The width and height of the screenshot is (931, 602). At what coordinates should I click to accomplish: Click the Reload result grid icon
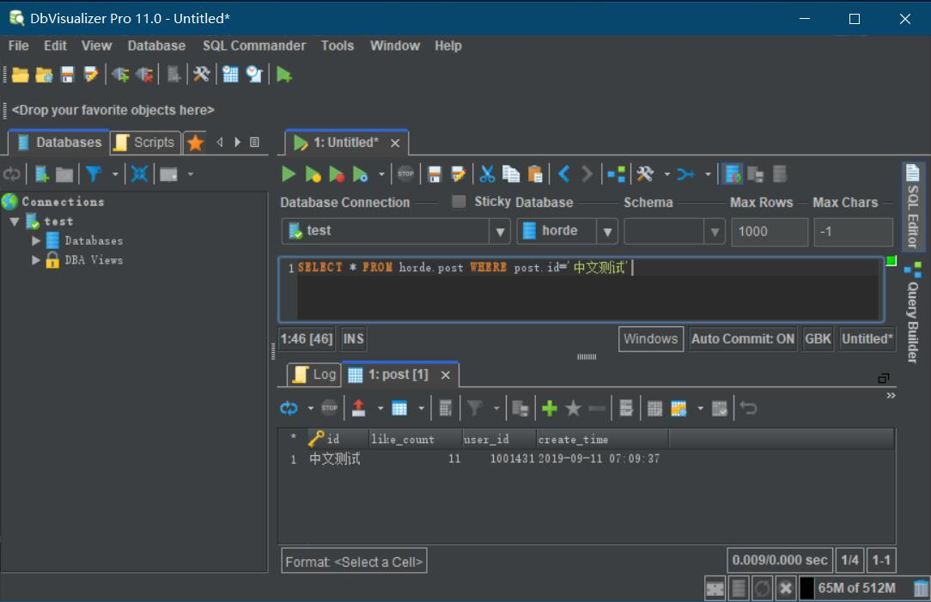tap(289, 408)
